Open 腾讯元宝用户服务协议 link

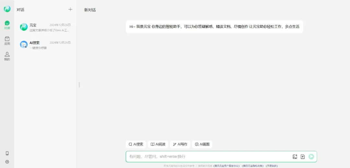pos(227,166)
